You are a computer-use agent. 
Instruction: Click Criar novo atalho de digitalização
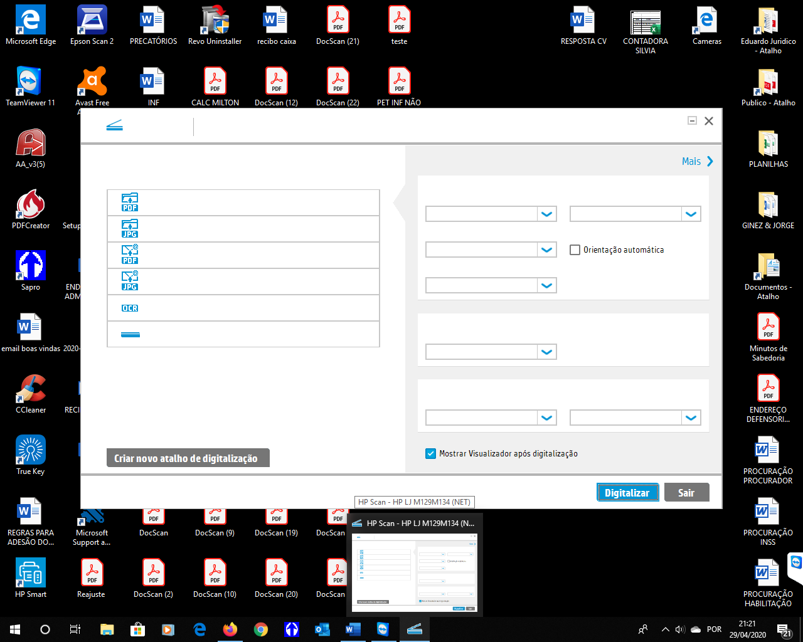(188, 458)
